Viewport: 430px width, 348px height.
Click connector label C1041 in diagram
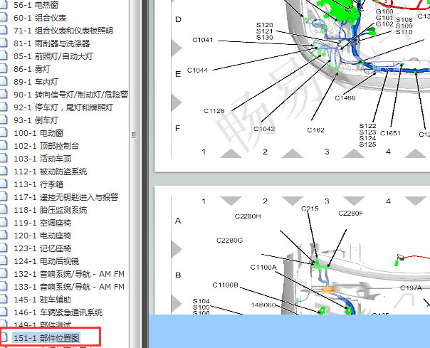point(203,40)
